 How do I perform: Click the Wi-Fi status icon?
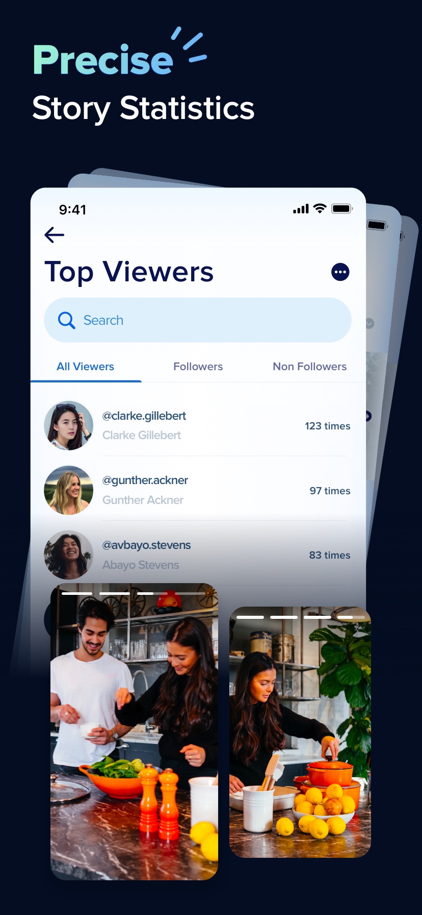pos(320,208)
